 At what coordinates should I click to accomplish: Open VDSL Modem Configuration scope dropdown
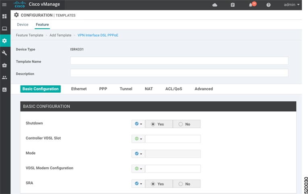138,169
